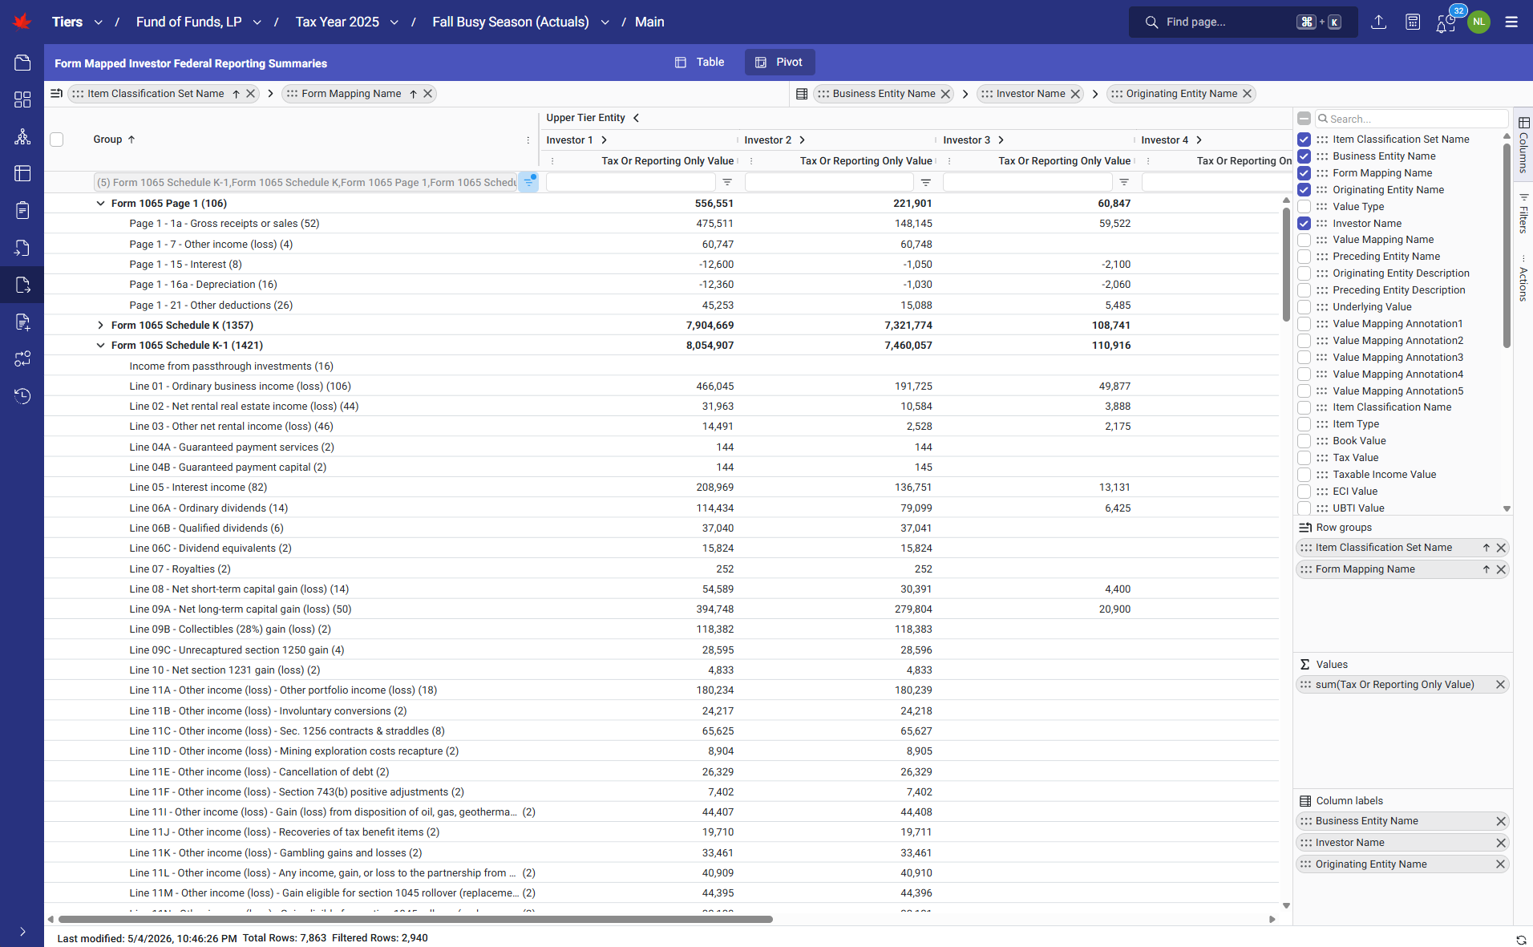Collapse Upper Tier Entity column group
The height and width of the screenshot is (947, 1533).
click(x=636, y=118)
